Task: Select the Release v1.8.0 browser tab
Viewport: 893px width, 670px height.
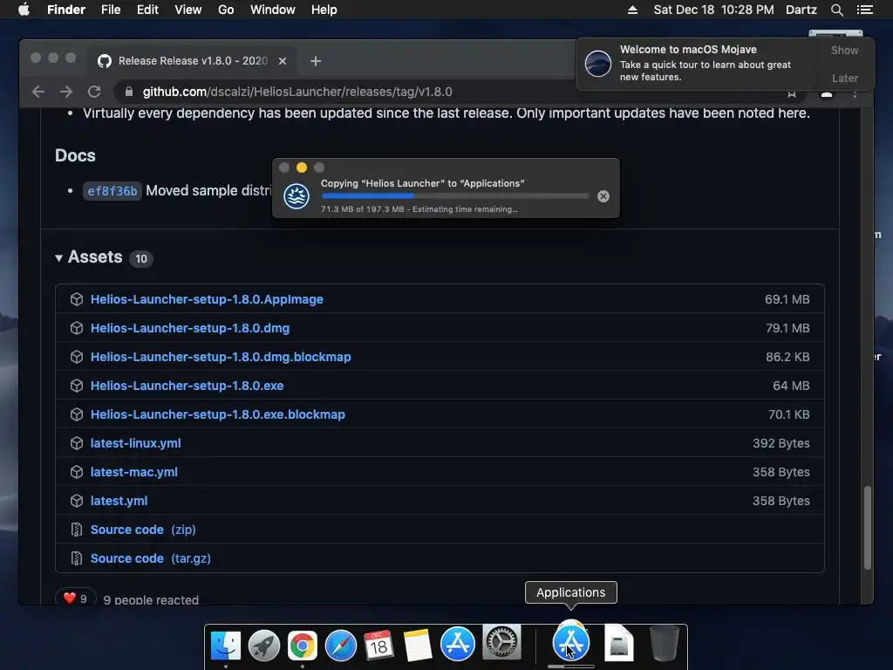Action: [192, 61]
